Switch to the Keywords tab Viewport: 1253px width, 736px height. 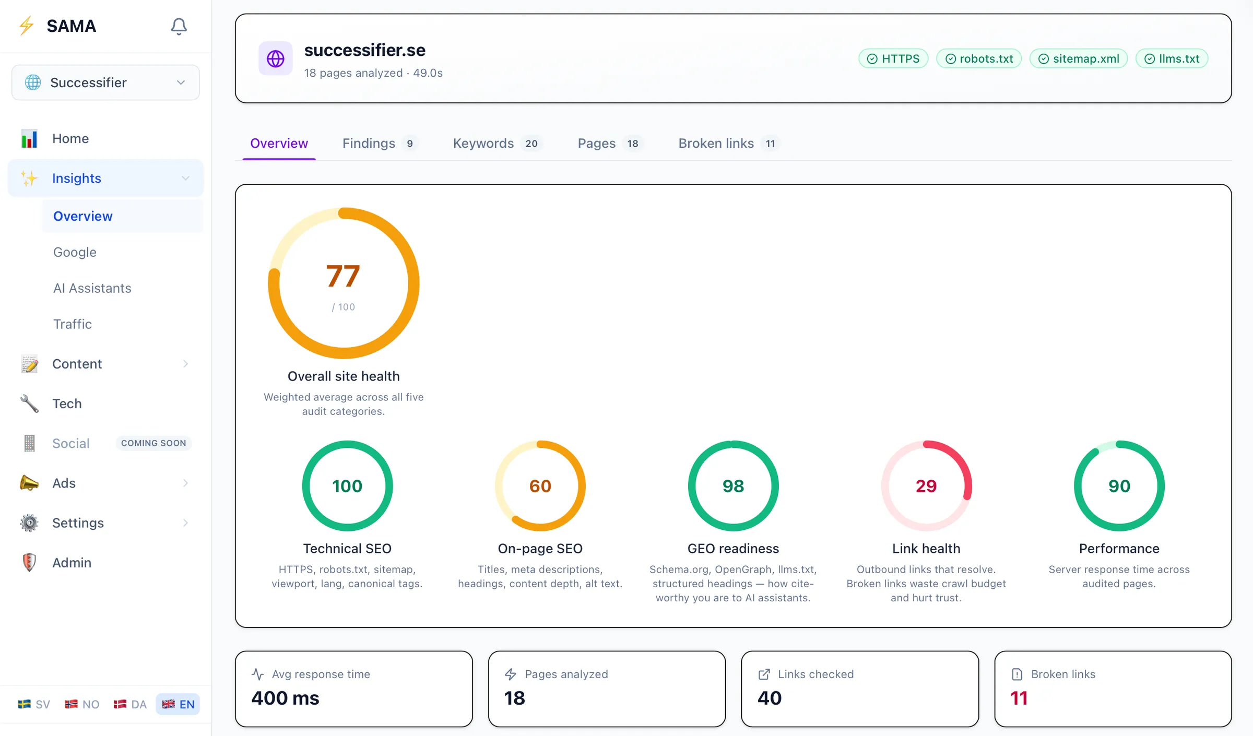[498, 143]
